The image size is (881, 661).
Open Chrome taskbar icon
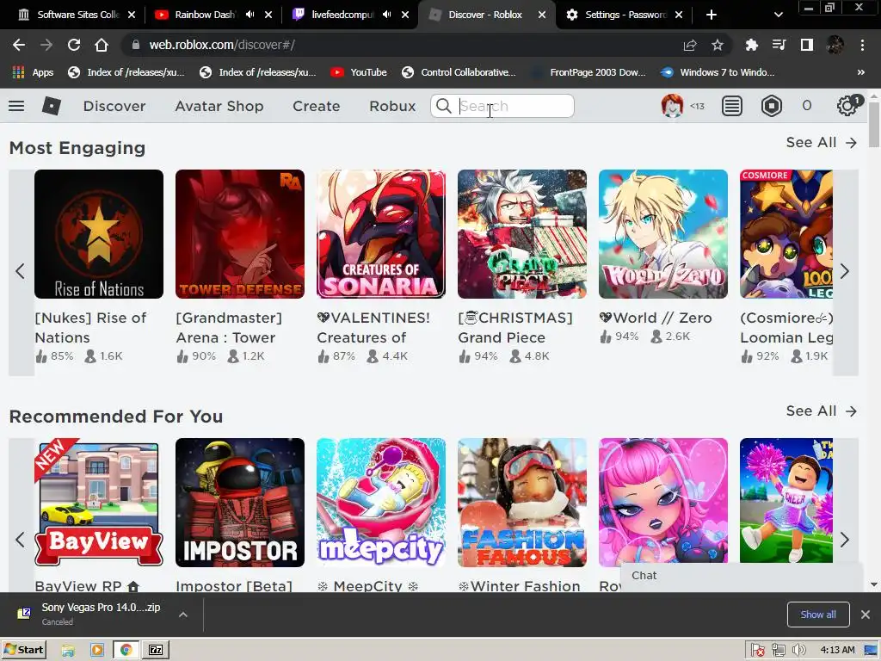(x=126, y=650)
